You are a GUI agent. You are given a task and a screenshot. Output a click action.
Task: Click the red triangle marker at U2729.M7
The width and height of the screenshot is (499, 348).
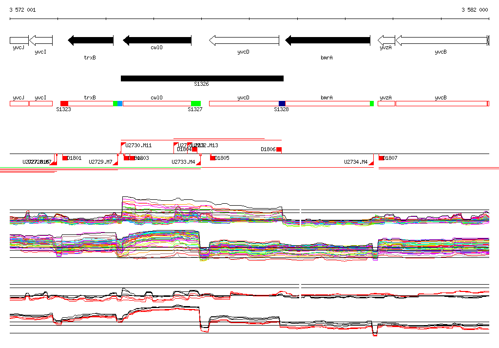coord(116,163)
